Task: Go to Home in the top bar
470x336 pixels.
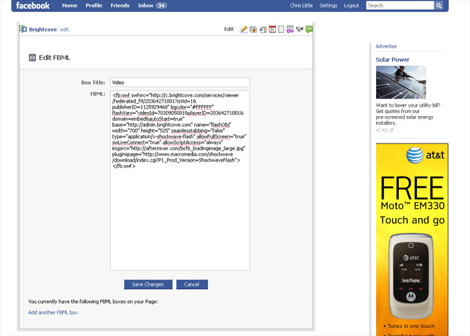Action: tap(70, 5)
